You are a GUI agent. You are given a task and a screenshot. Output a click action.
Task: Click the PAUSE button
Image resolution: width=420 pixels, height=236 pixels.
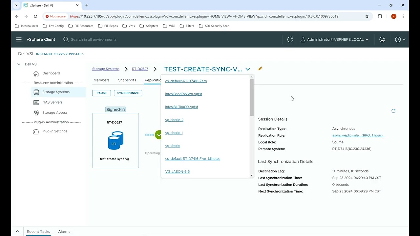(x=101, y=93)
